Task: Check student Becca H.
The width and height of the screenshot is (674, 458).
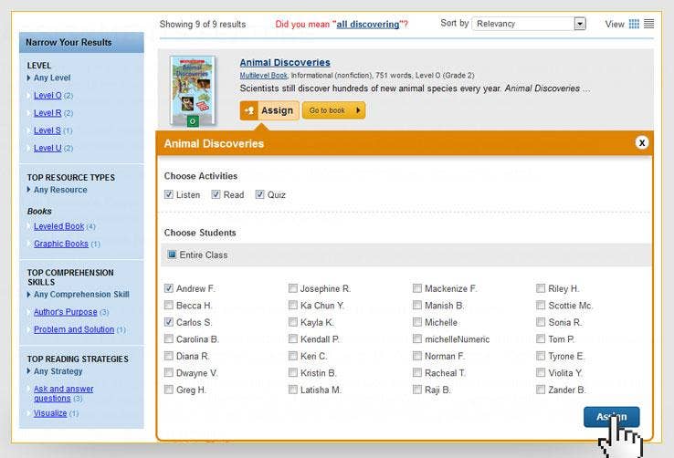Action: point(168,306)
